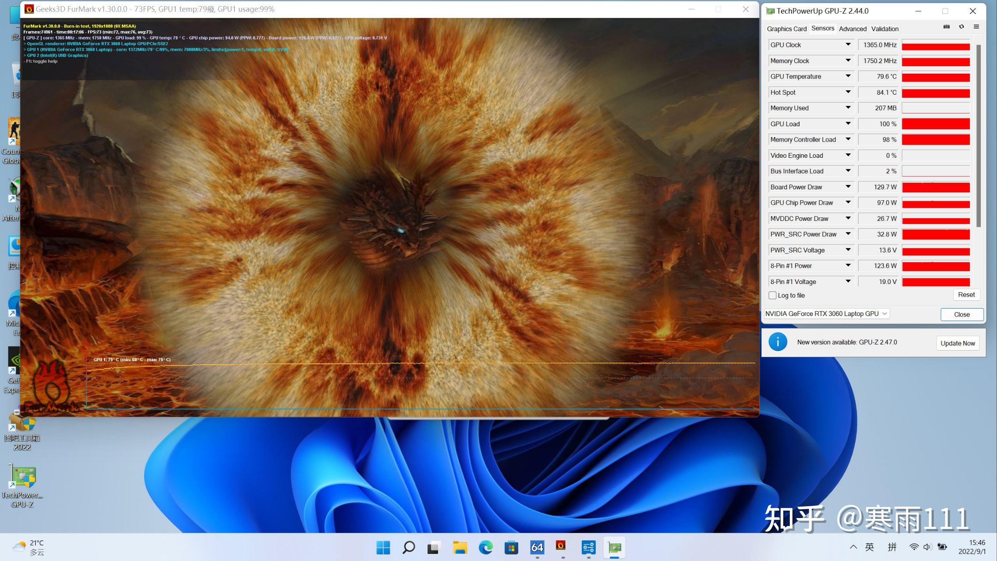Open Microsoft Edge from the taskbar

(x=485, y=547)
